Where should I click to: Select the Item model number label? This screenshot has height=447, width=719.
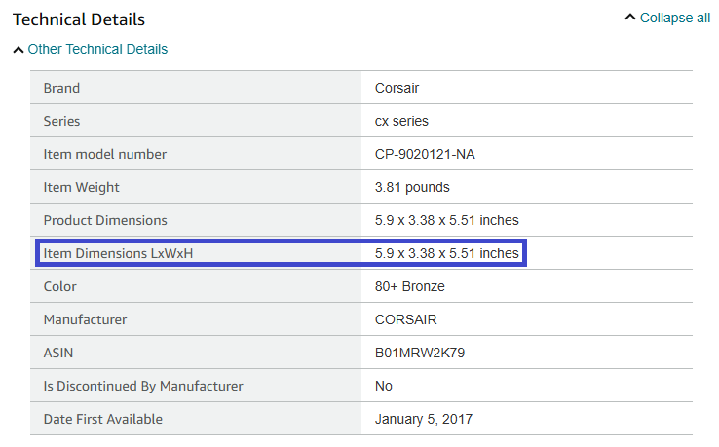pos(105,154)
